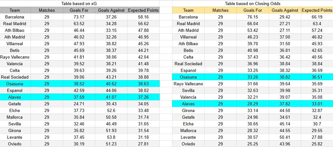The height and width of the screenshot is (147, 333).
Task: Select Expected Points header in Closing Odds table
Action: [317, 10]
